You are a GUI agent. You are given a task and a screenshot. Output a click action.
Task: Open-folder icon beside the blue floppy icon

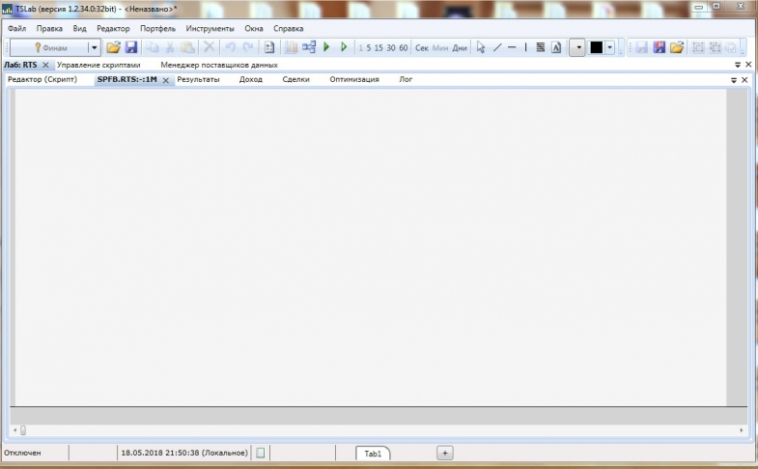113,47
